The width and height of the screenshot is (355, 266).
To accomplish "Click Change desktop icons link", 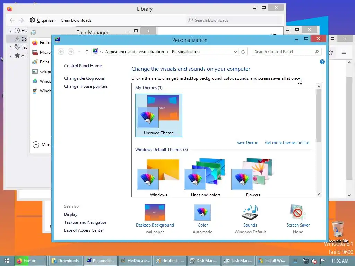I will click(85, 78).
